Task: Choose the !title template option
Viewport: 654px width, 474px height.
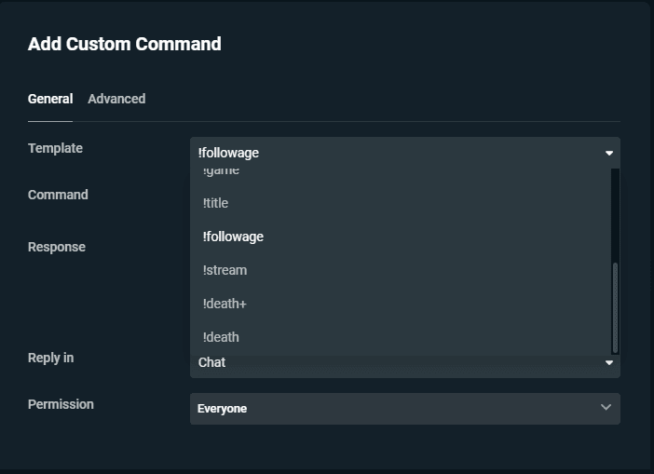Action: 215,203
